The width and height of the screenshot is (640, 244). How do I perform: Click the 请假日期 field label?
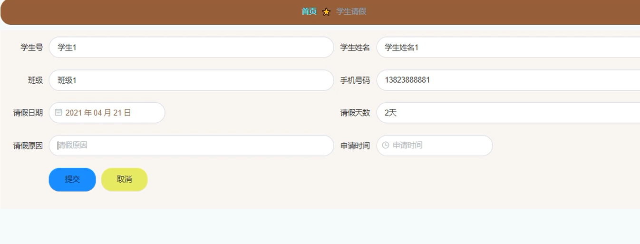coord(28,113)
